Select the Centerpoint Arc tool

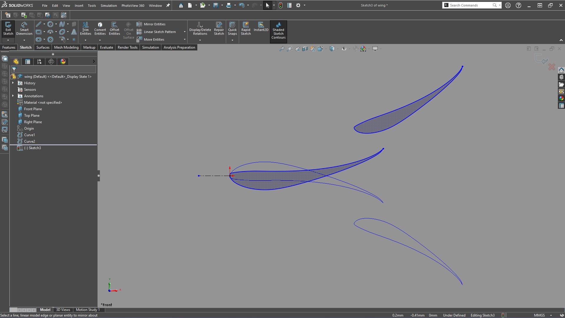(x=50, y=32)
